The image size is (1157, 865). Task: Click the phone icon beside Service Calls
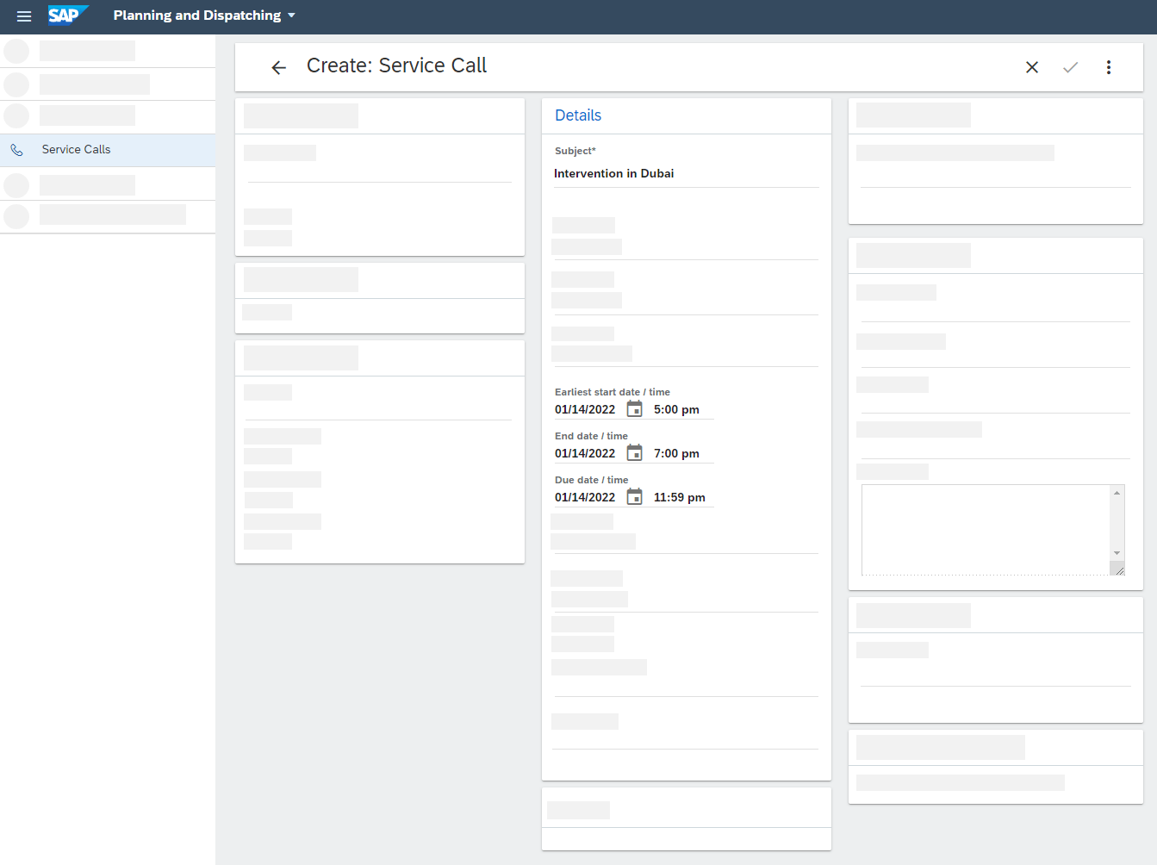17,149
